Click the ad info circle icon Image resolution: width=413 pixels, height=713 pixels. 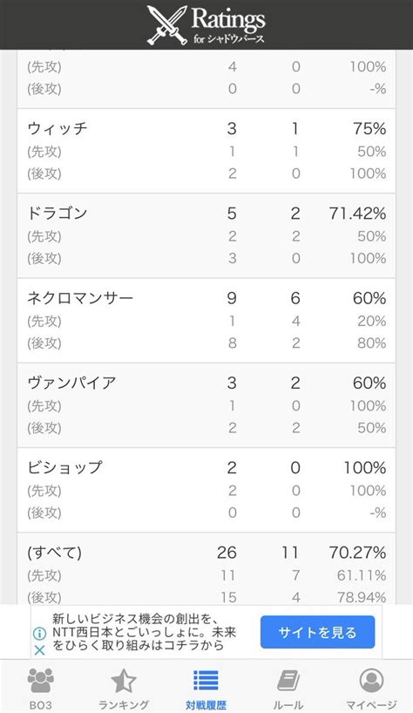[x=39, y=633]
